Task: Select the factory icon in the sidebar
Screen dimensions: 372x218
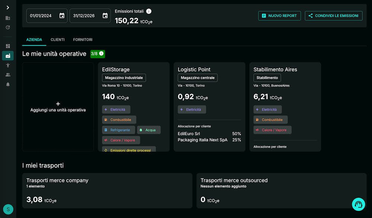Action: coord(7,55)
